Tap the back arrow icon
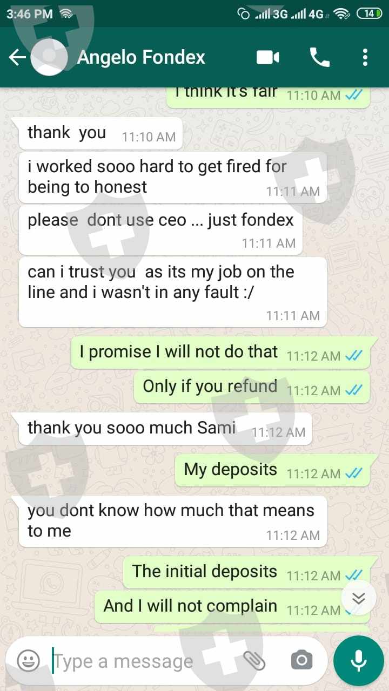The height and width of the screenshot is (691, 389). point(17,57)
